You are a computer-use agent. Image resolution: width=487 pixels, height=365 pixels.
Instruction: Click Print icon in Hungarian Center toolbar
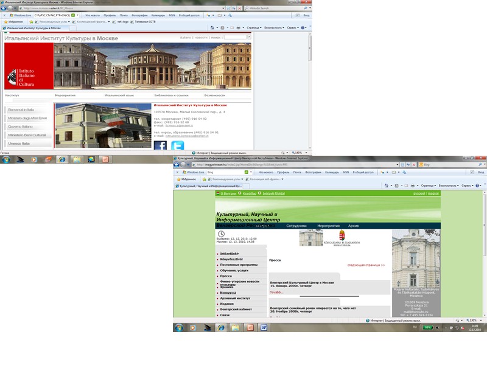point(413,186)
